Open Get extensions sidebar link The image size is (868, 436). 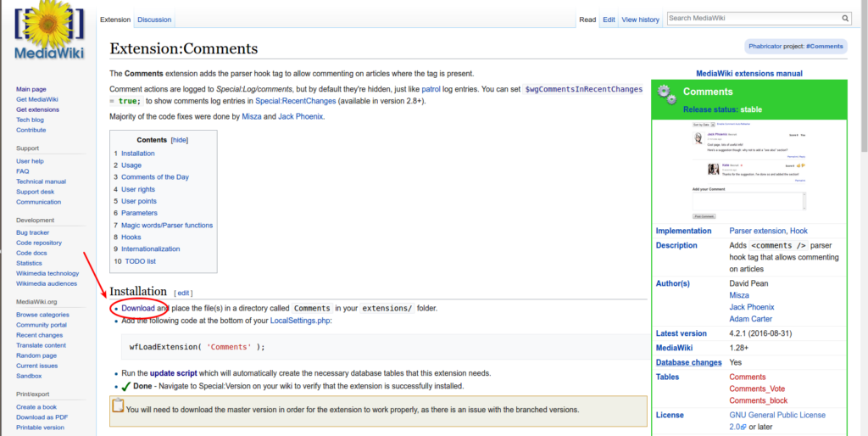37,109
